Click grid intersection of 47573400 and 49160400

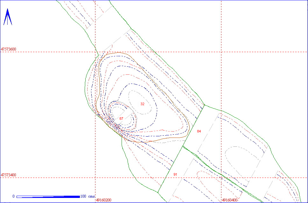221,178
